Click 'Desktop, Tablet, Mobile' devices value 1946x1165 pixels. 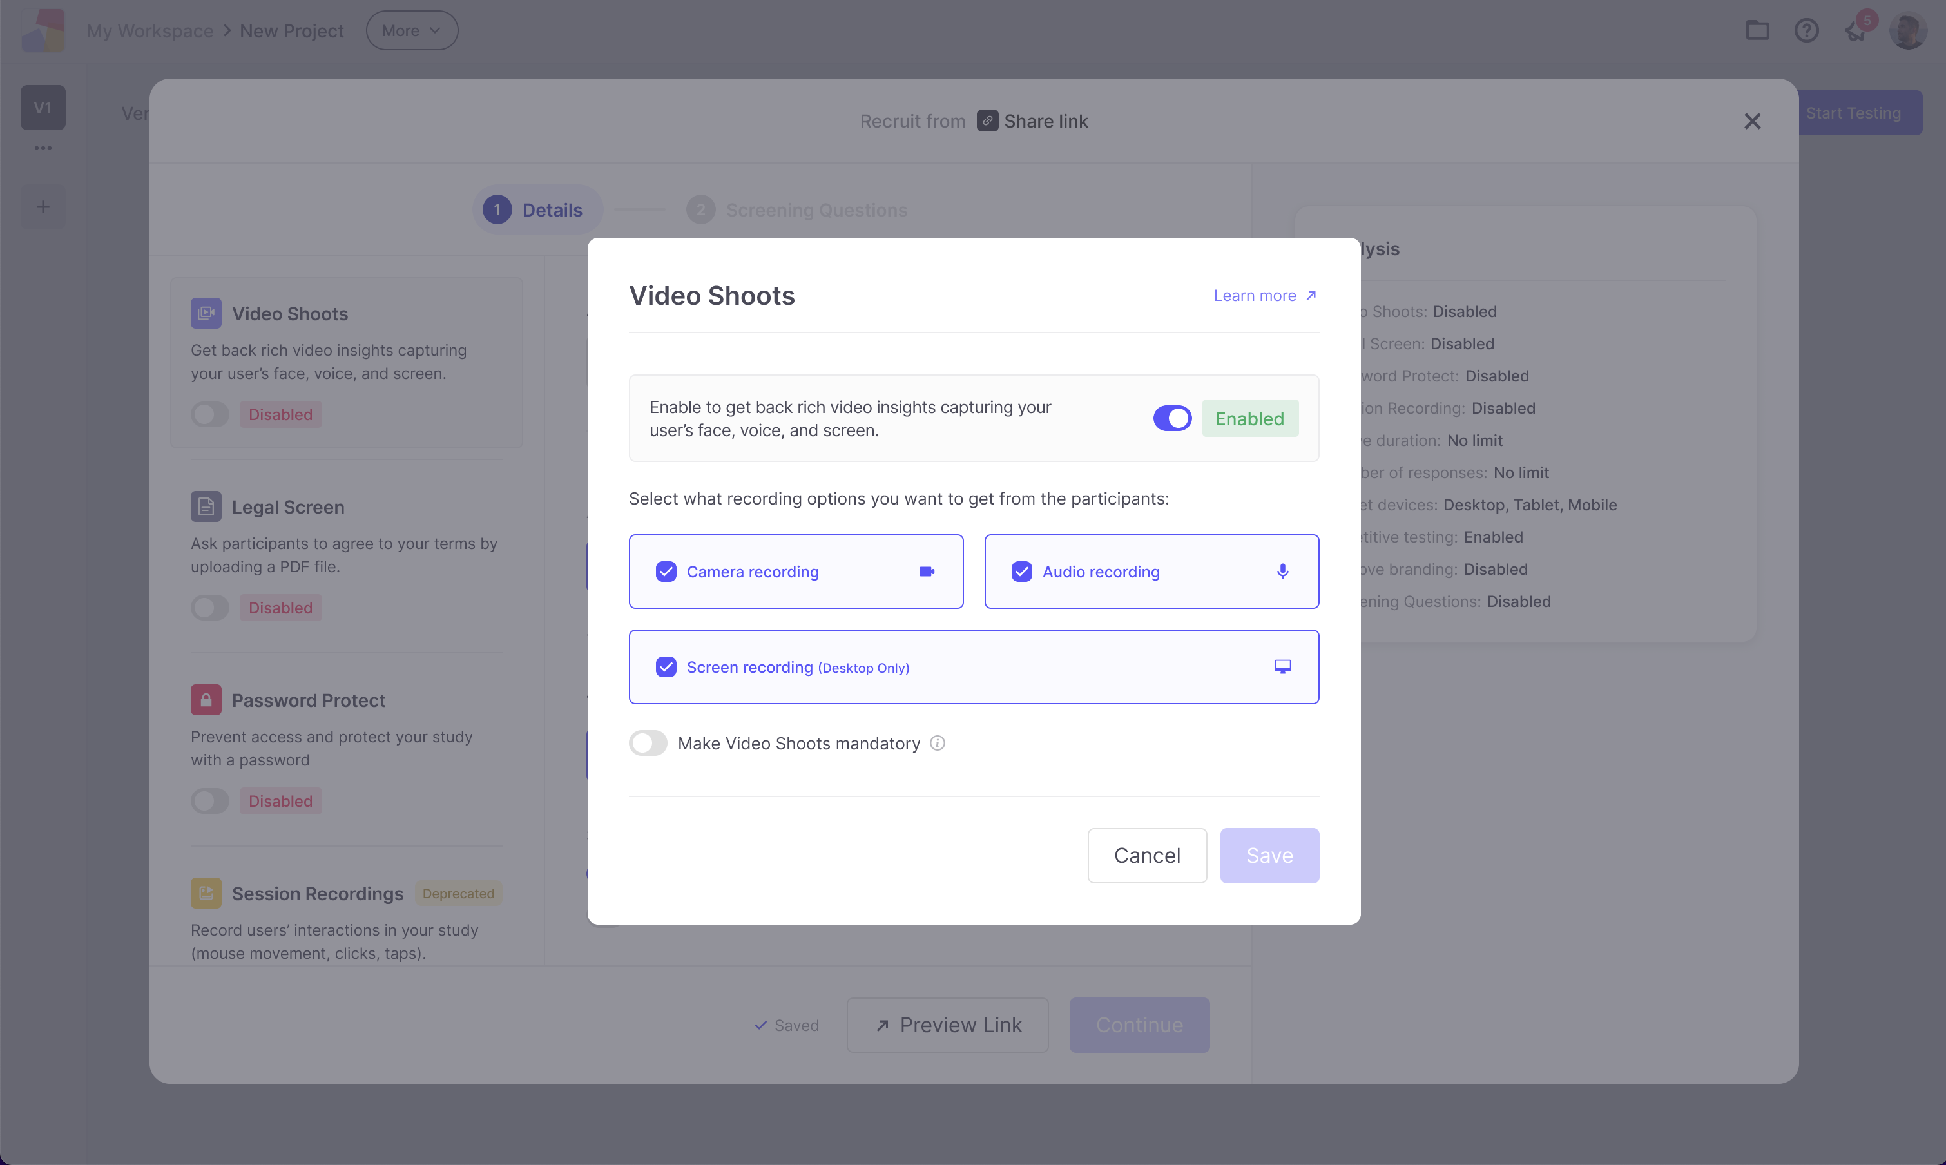pyautogui.click(x=1530, y=505)
